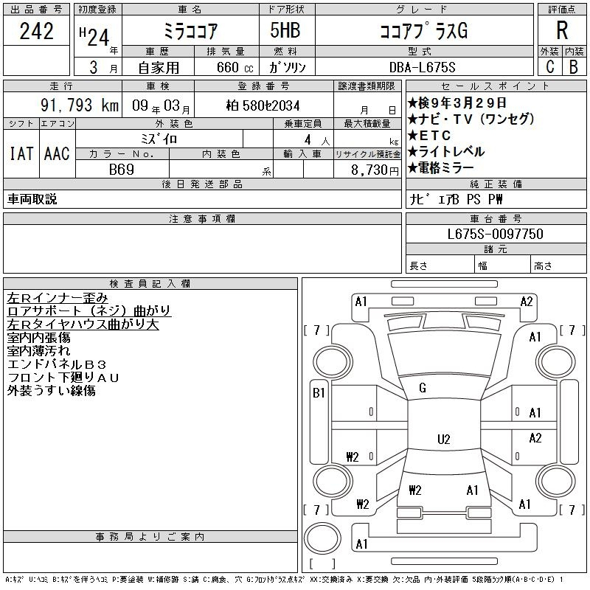
Task: Select note エンドパネルB3
Action: (x=57, y=364)
